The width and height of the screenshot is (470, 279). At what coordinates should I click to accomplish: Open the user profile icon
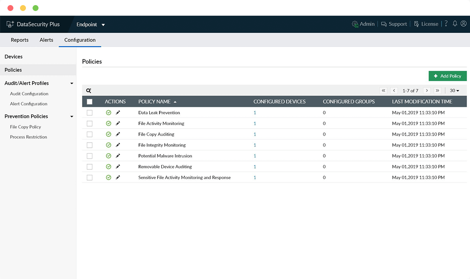click(463, 24)
